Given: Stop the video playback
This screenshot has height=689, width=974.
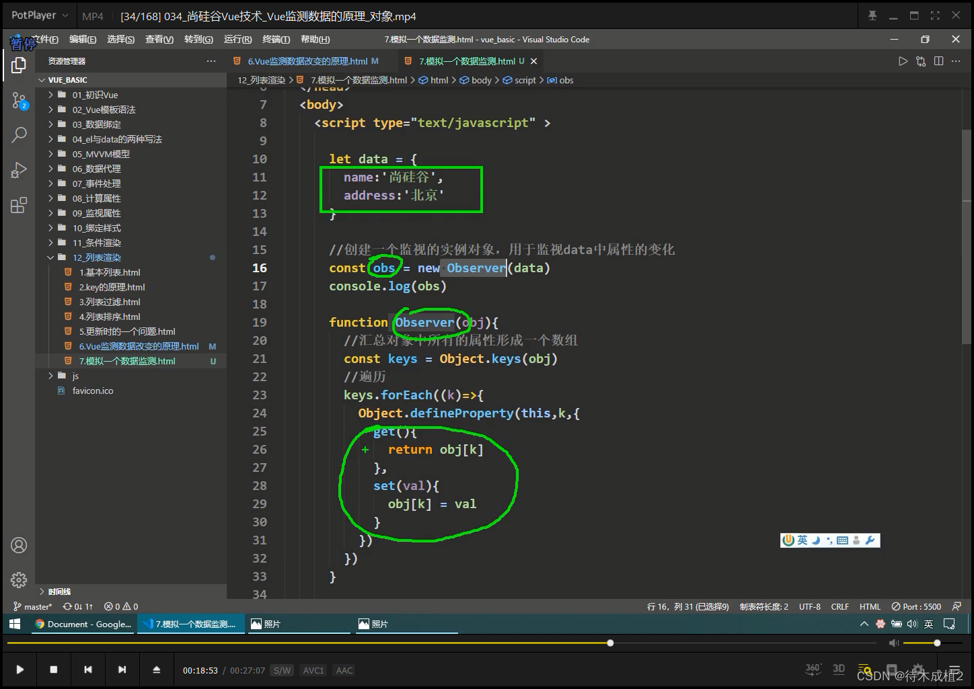Looking at the screenshot, I should [x=54, y=670].
